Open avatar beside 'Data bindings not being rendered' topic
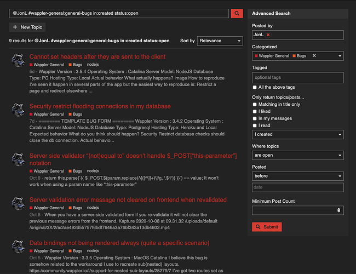Viewport: 356px width, 274px height. (18, 247)
